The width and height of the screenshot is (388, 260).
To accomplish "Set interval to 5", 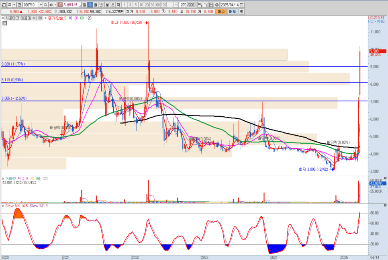I will point(136,5).
